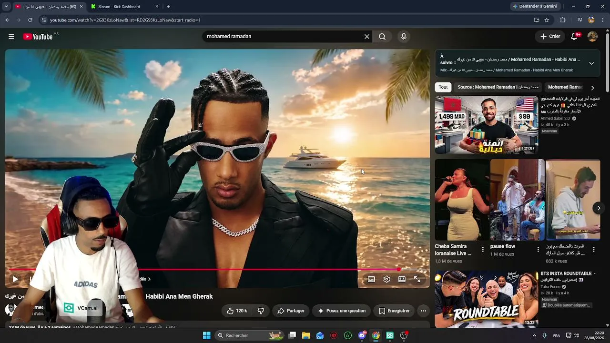Show next shorts with the arrow
This screenshot has height=343, width=610.
(x=599, y=208)
